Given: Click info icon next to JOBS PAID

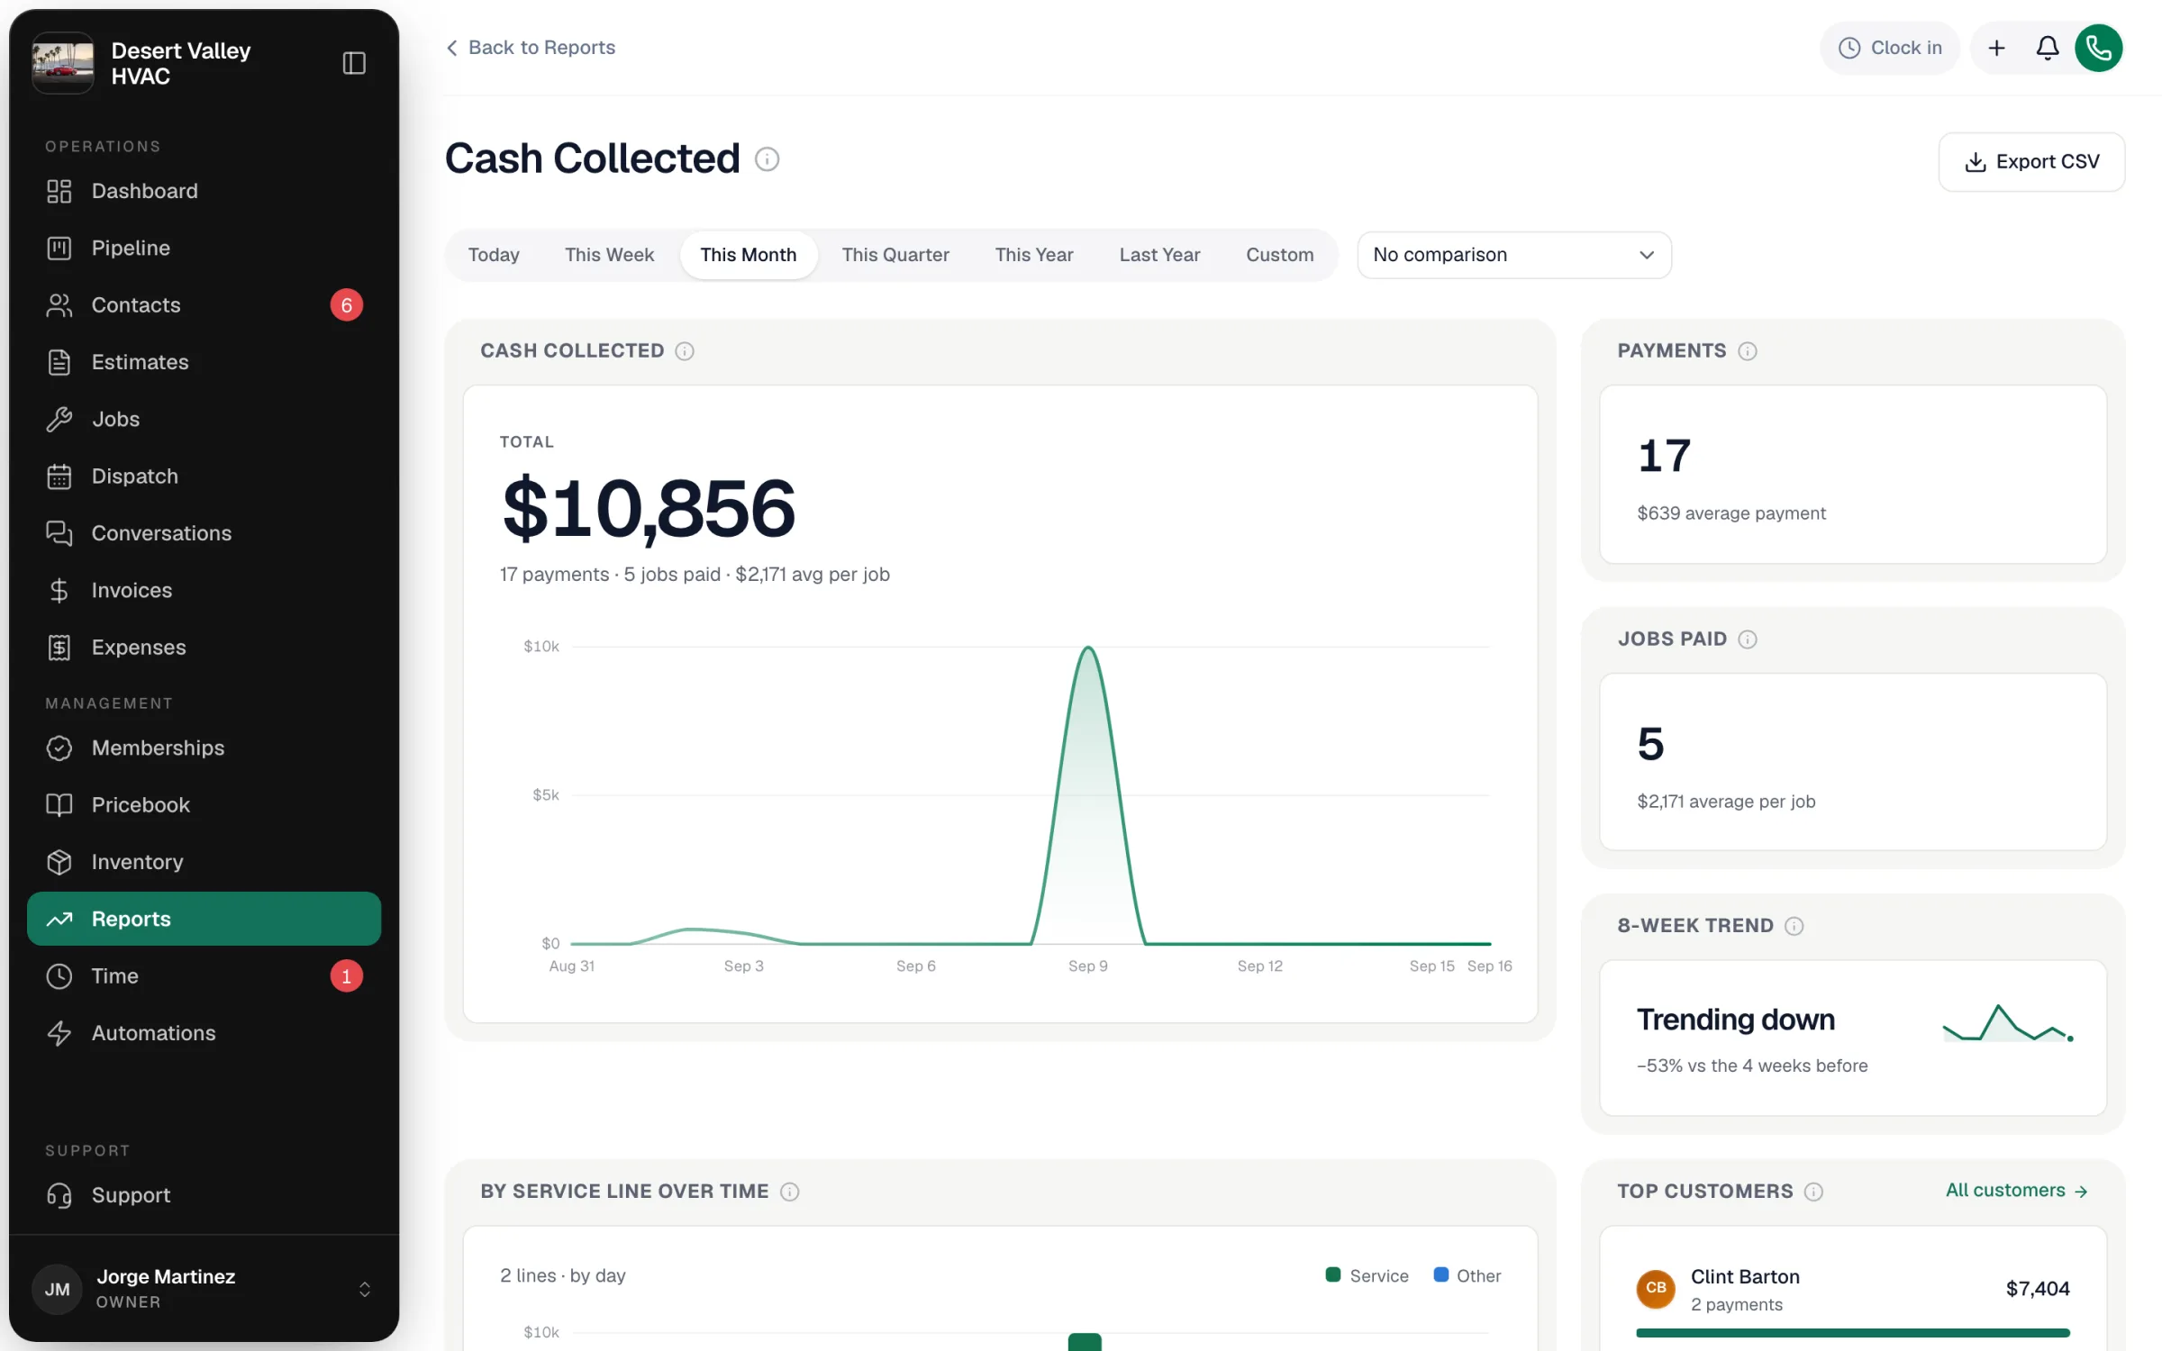Looking at the screenshot, I should (1747, 639).
